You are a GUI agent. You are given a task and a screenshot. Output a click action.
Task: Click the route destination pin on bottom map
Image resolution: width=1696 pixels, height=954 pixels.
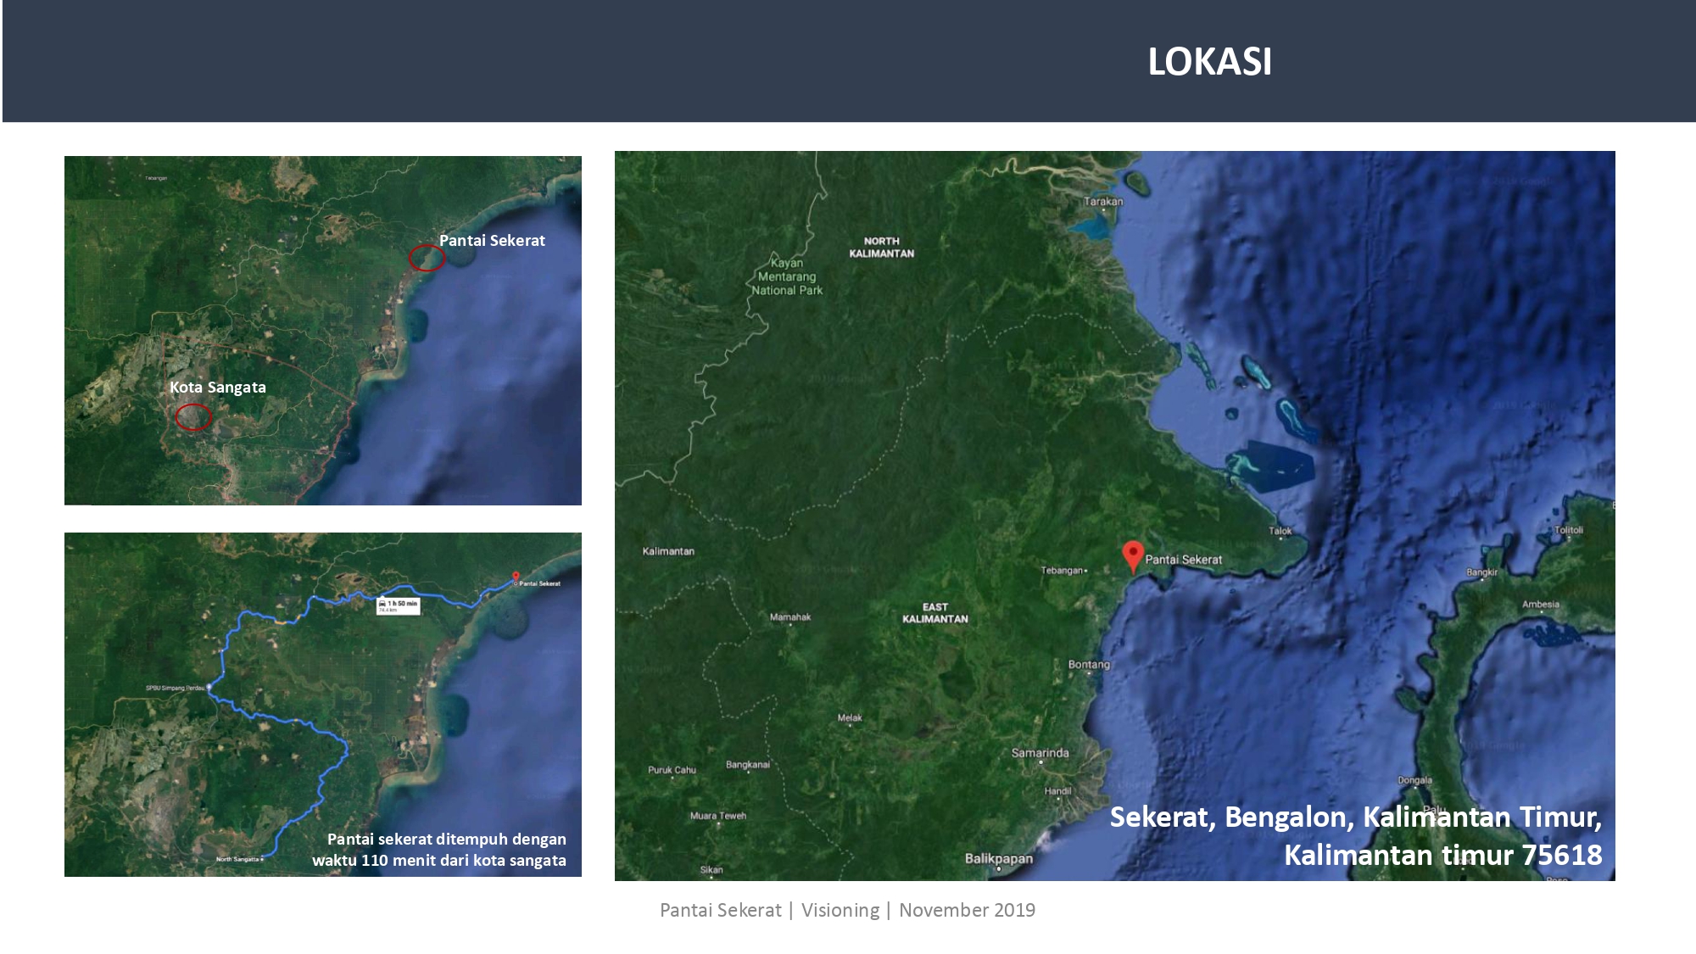pyautogui.click(x=516, y=577)
